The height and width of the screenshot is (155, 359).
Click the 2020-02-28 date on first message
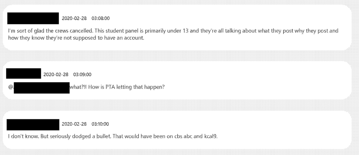pyautogui.click(x=74, y=18)
